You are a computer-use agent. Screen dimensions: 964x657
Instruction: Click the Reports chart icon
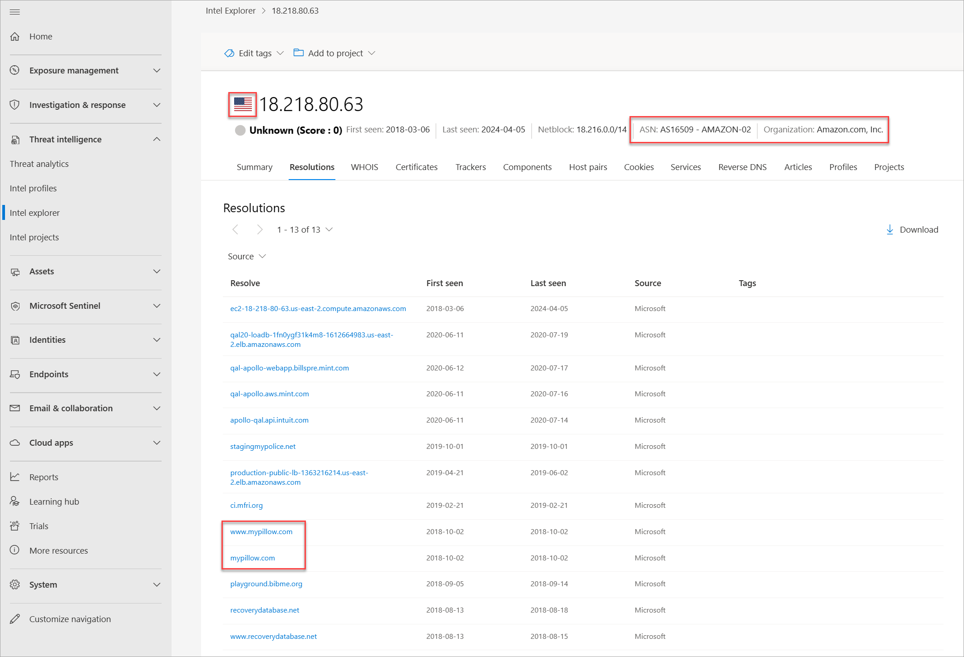pos(15,477)
